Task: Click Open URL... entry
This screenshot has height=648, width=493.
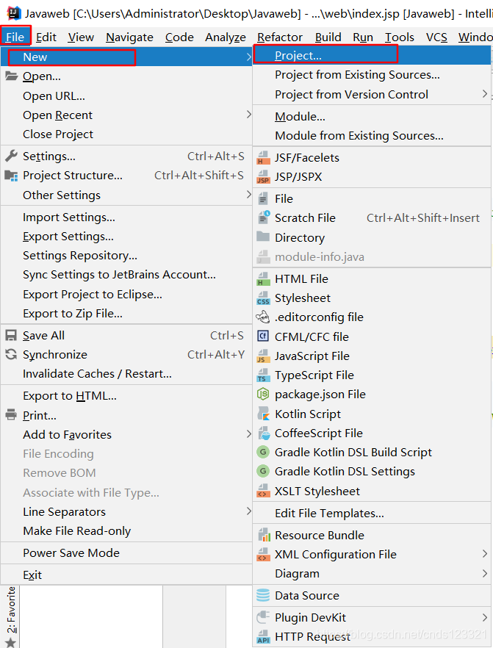Action: point(126,96)
